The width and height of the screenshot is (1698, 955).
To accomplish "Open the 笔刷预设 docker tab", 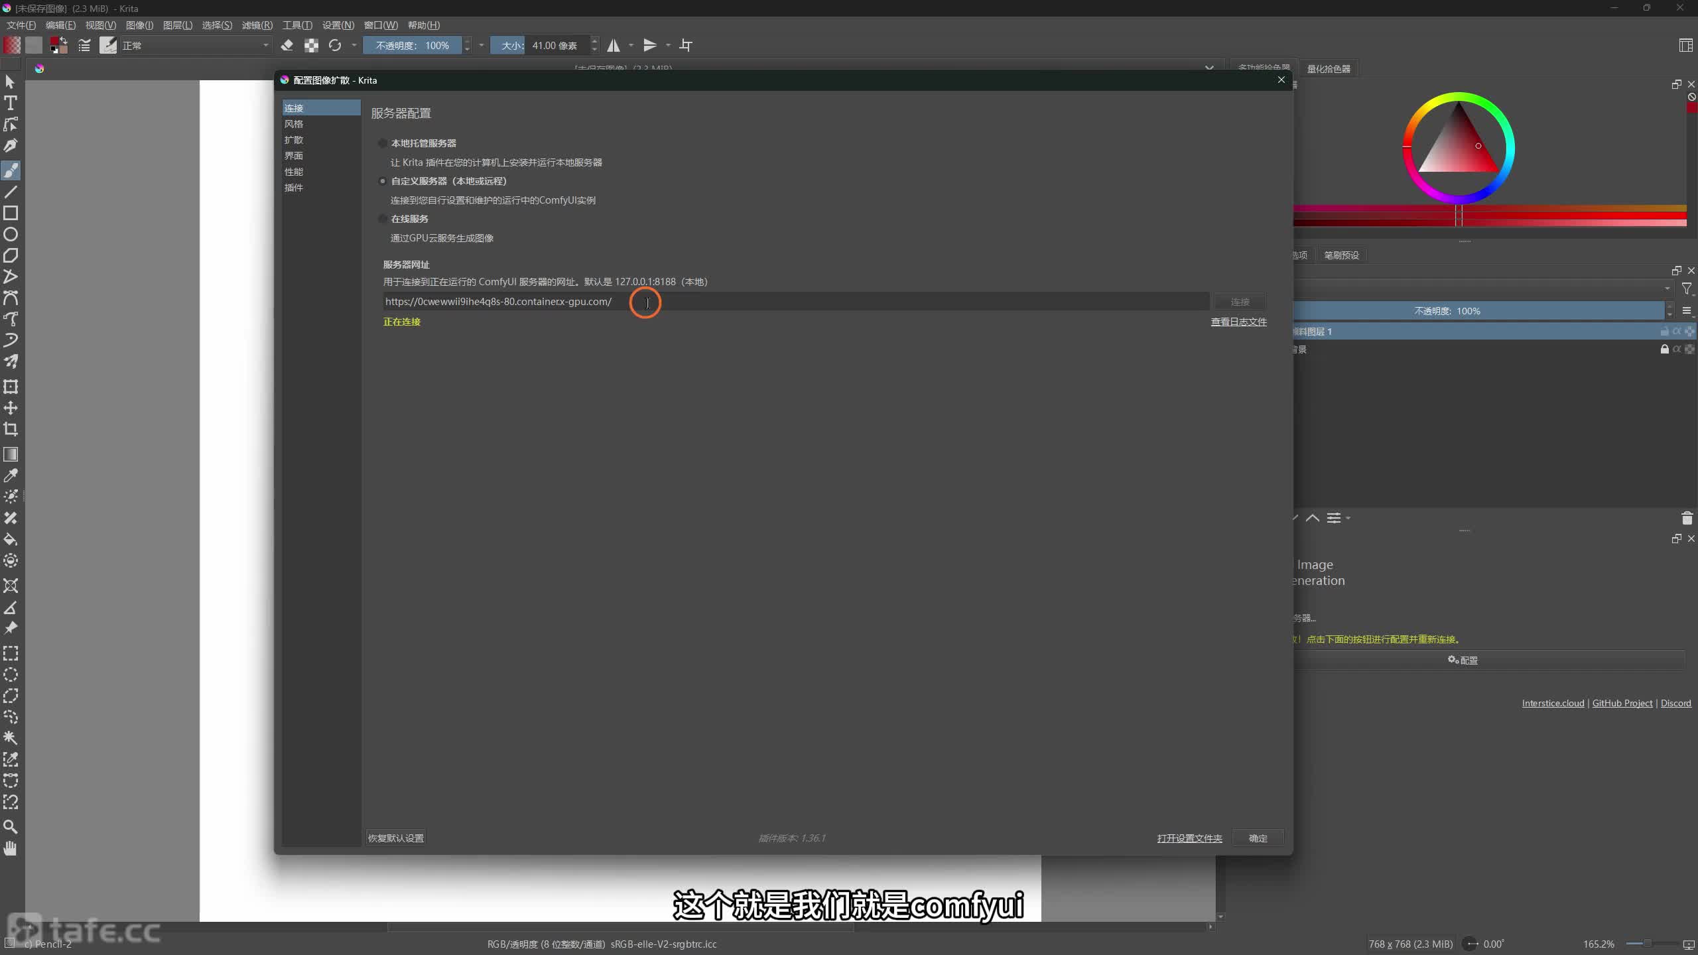I will coord(1341,255).
